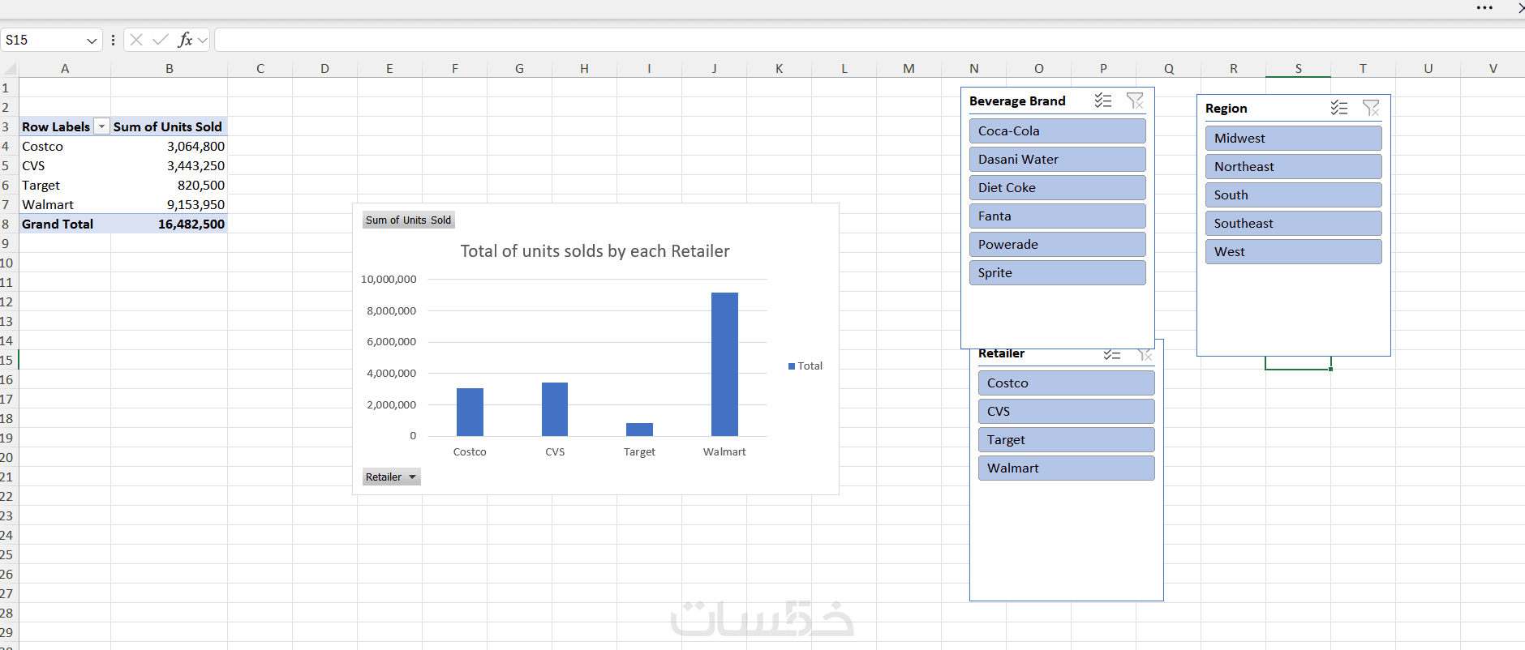
Task: Click cell with value 9,153,950
Action: [170, 204]
